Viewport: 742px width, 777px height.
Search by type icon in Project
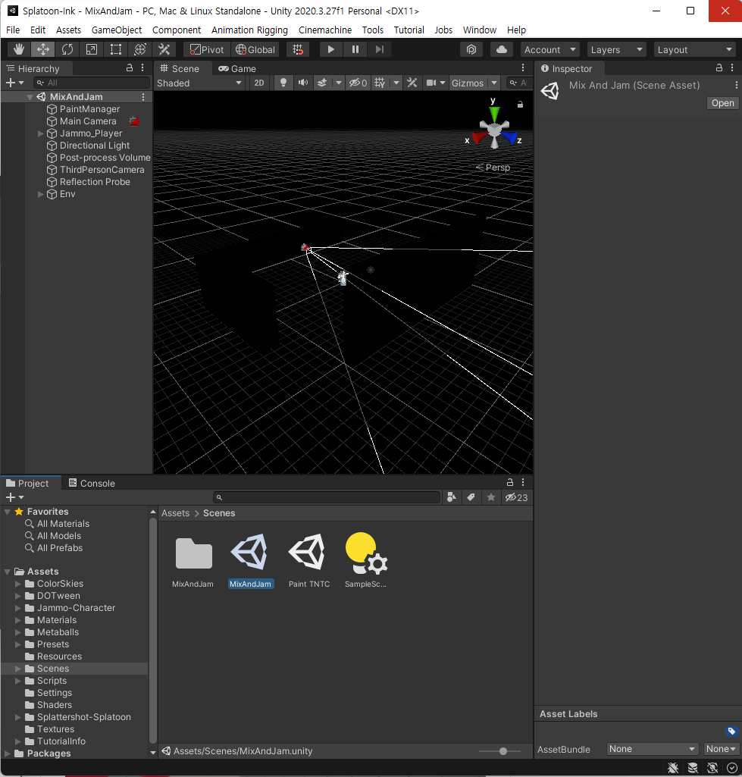[x=452, y=497]
